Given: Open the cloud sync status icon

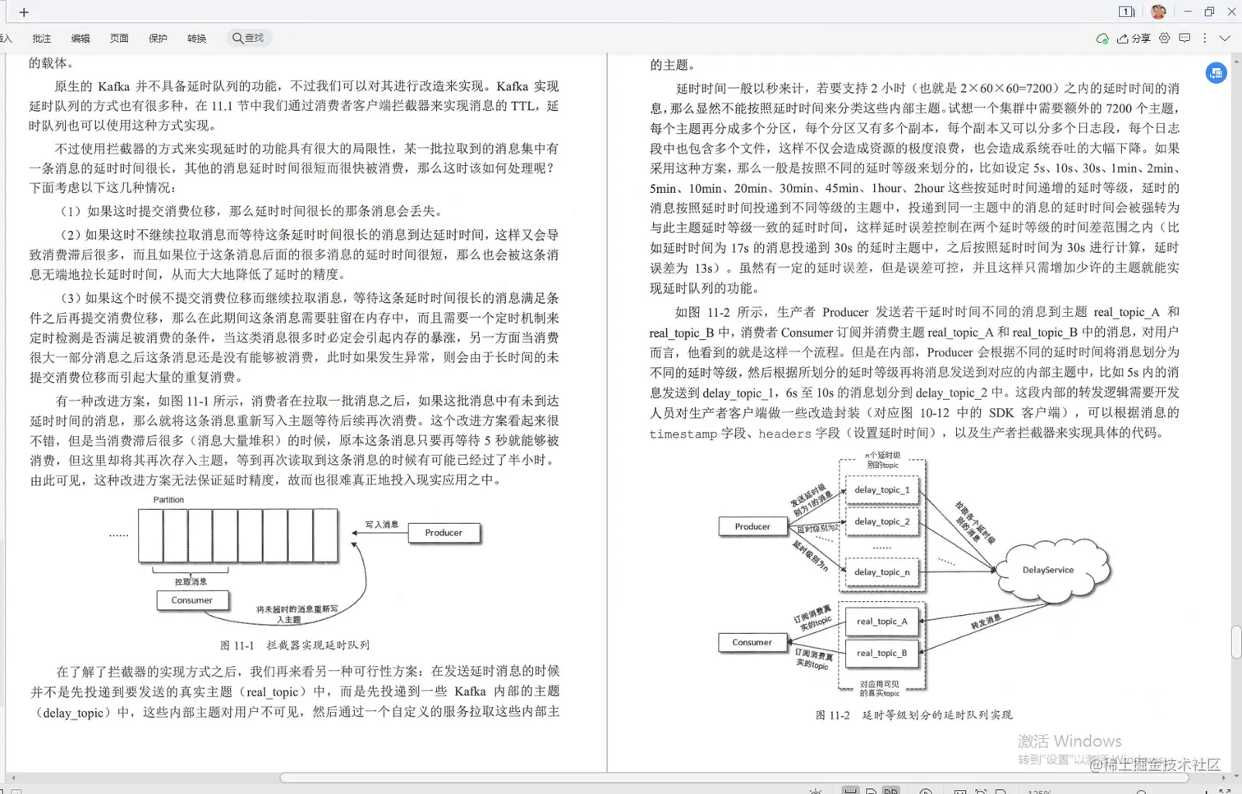Looking at the screenshot, I should tap(1102, 38).
